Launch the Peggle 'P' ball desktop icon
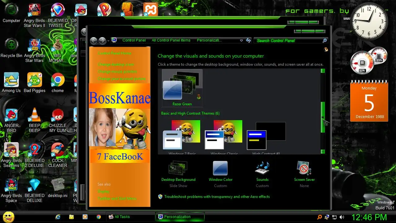396x223 pixels. pos(104,9)
